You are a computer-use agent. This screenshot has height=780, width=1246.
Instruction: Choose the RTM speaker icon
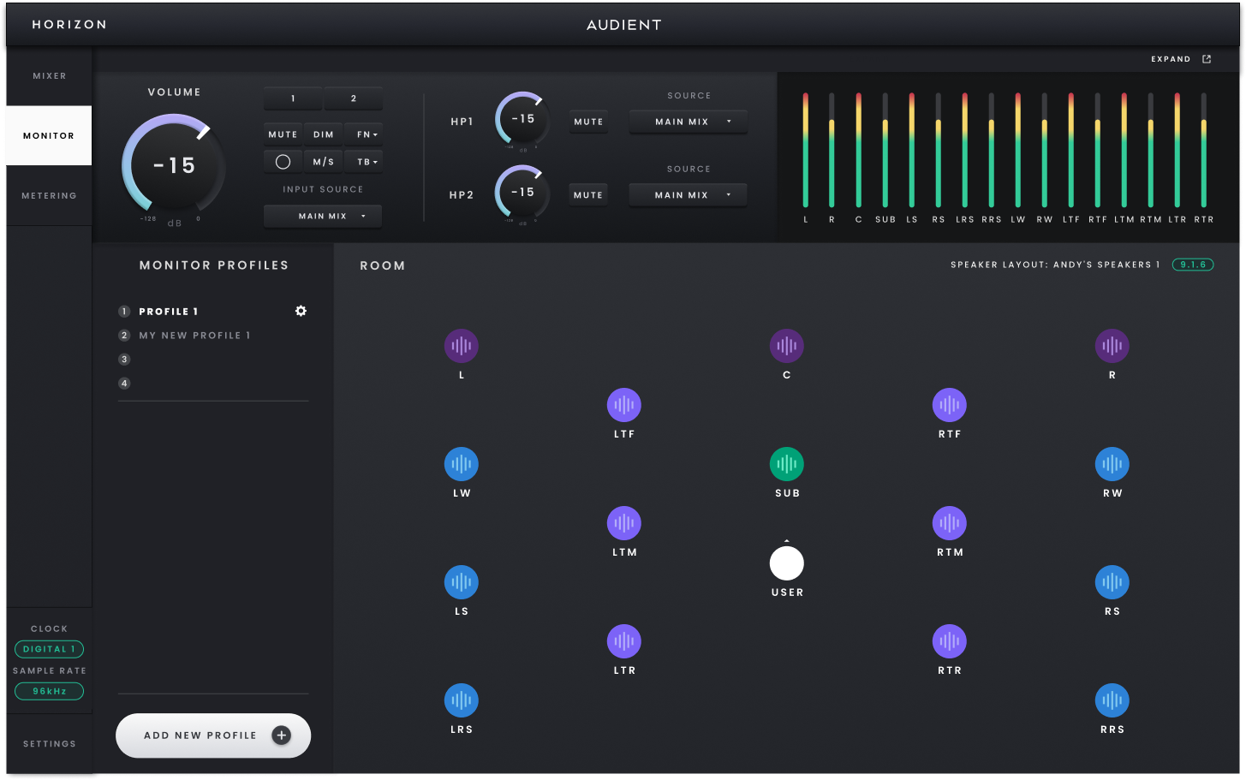tap(950, 523)
